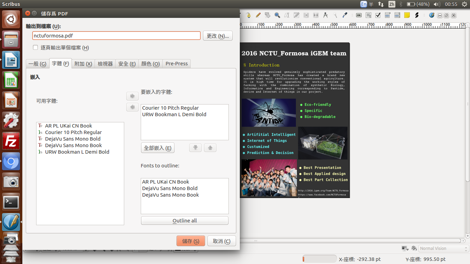Insert a PDF list box
The image size is (470, 264).
pos(397,15)
